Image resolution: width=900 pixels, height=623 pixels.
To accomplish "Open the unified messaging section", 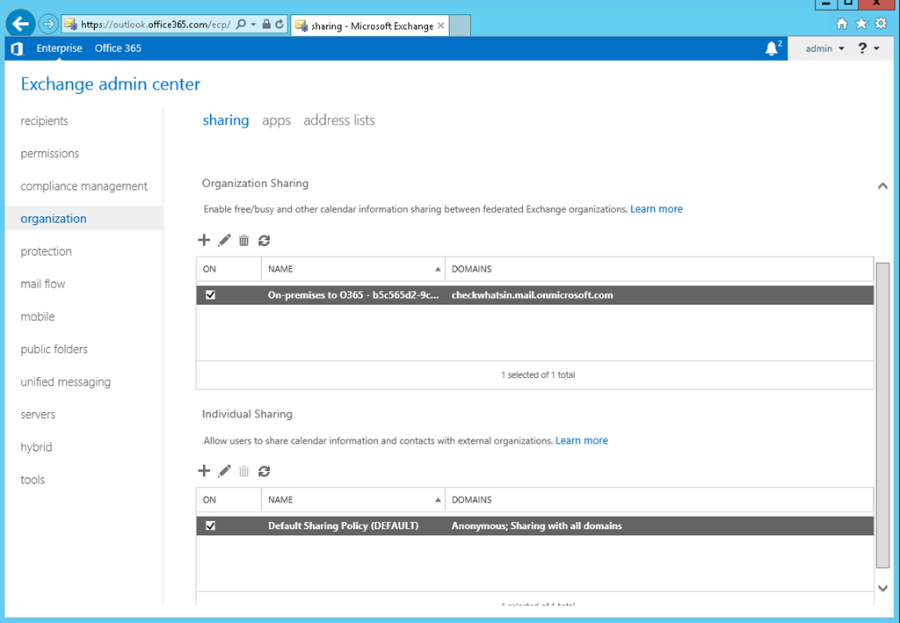I will tap(65, 382).
